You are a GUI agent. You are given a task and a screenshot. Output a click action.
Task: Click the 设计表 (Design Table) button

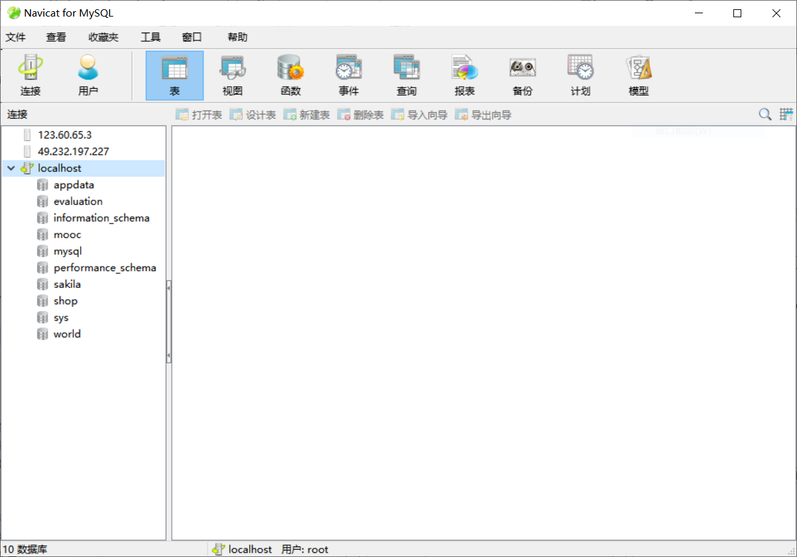[253, 115]
